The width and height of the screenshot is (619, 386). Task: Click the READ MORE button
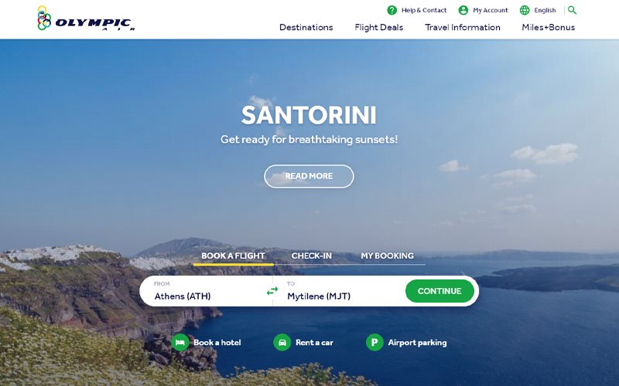point(309,176)
